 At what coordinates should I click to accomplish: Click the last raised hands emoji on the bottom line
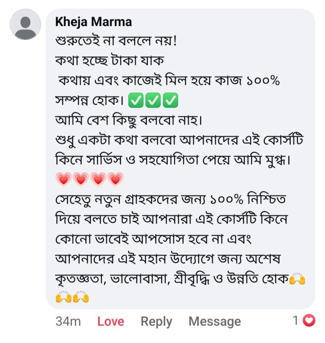[80, 299]
